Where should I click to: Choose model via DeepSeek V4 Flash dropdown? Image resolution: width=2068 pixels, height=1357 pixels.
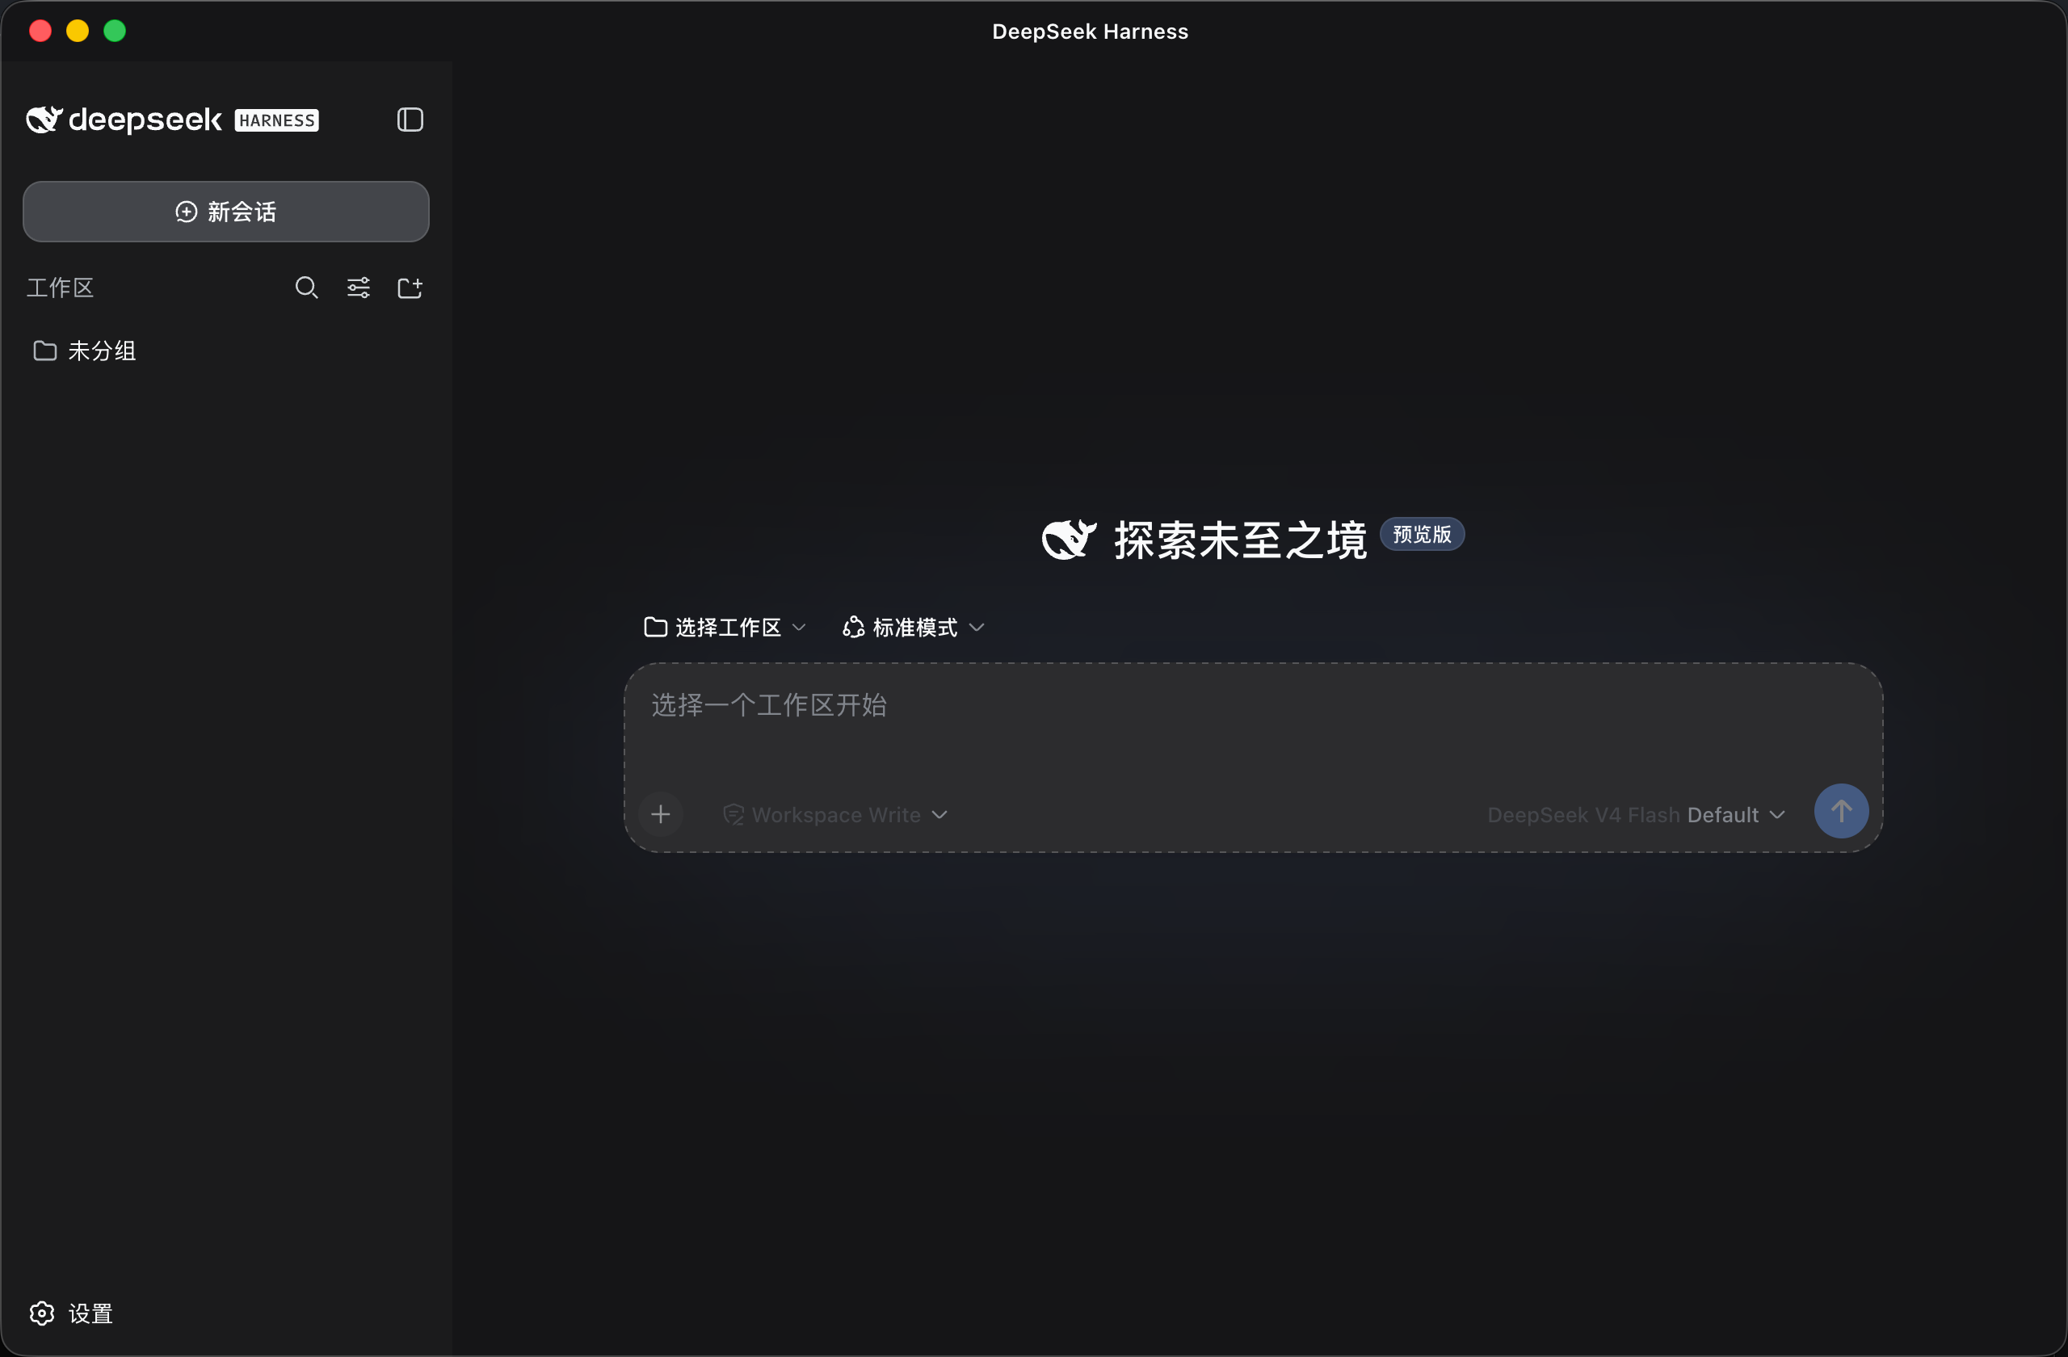click(1636, 815)
